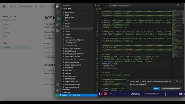The width and height of the screenshot is (185, 104).
Task: Click OpenAI logo in browser window
Action: pos(4,6)
